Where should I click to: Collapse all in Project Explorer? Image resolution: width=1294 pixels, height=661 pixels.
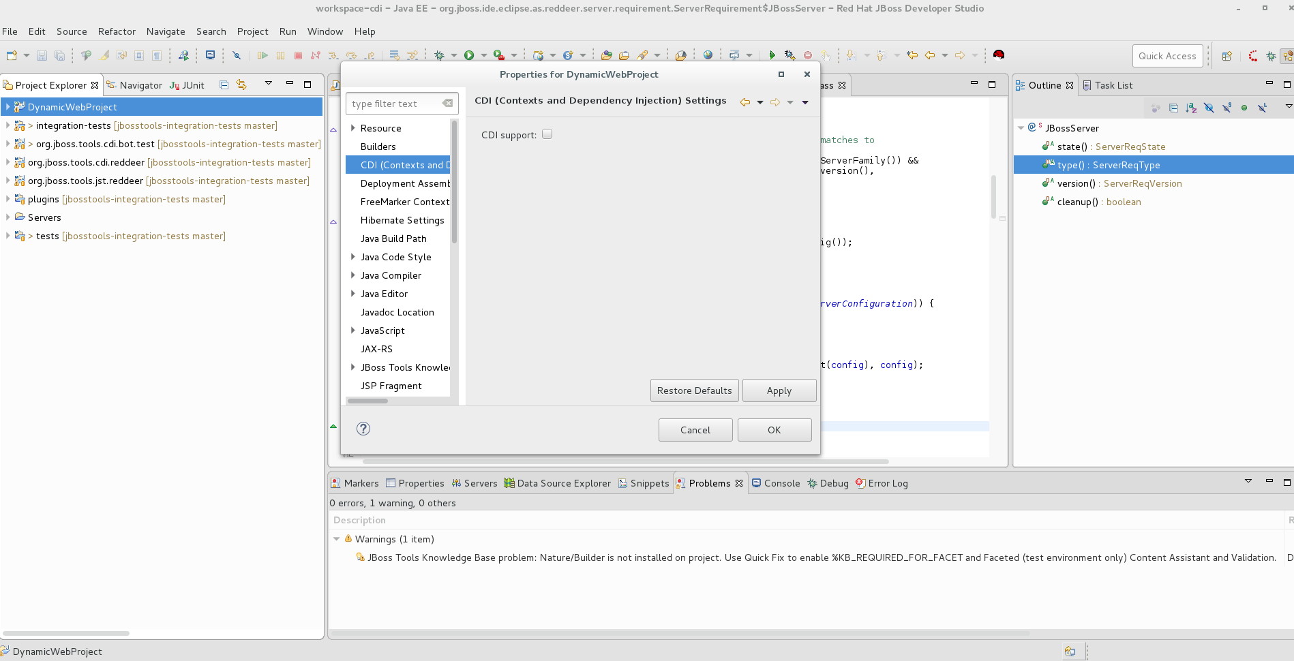point(224,85)
